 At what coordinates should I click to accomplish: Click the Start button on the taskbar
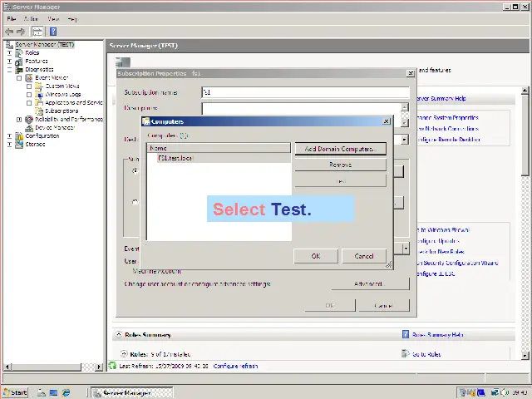tap(15, 392)
